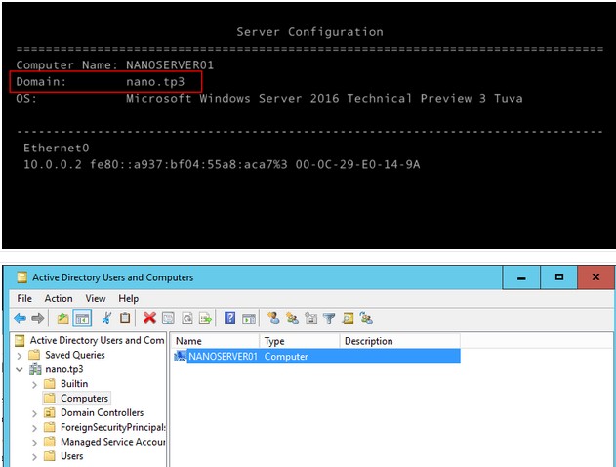The height and width of the screenshot is (467, 616).
Task: Click the Filter funnel toolbar icon
Action: click(329, 318)
